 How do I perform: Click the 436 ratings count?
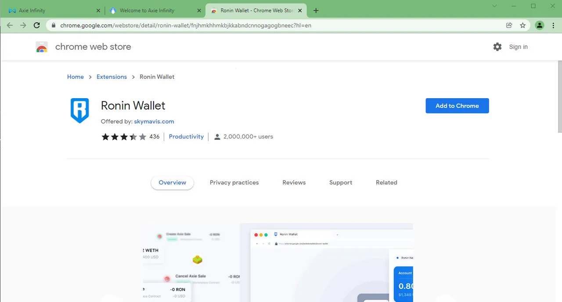154,137
